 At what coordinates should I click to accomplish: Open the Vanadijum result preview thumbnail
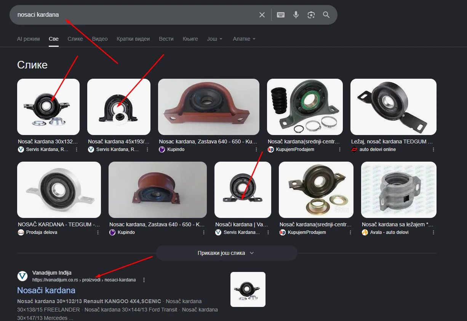point(248,289)
